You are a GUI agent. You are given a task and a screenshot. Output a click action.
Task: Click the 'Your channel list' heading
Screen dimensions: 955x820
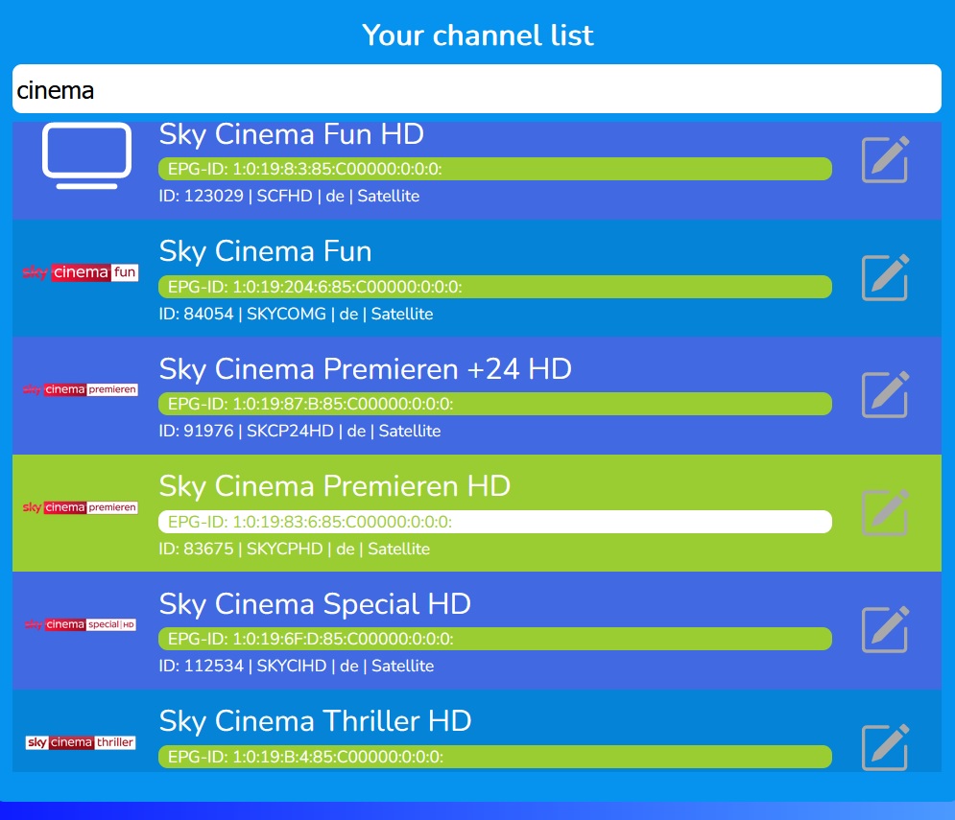478,35
